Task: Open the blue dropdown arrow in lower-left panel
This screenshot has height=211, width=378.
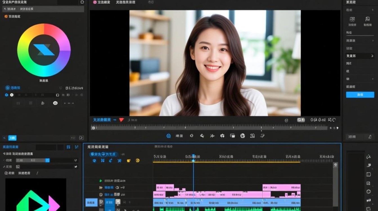Action: pos(48,160)
